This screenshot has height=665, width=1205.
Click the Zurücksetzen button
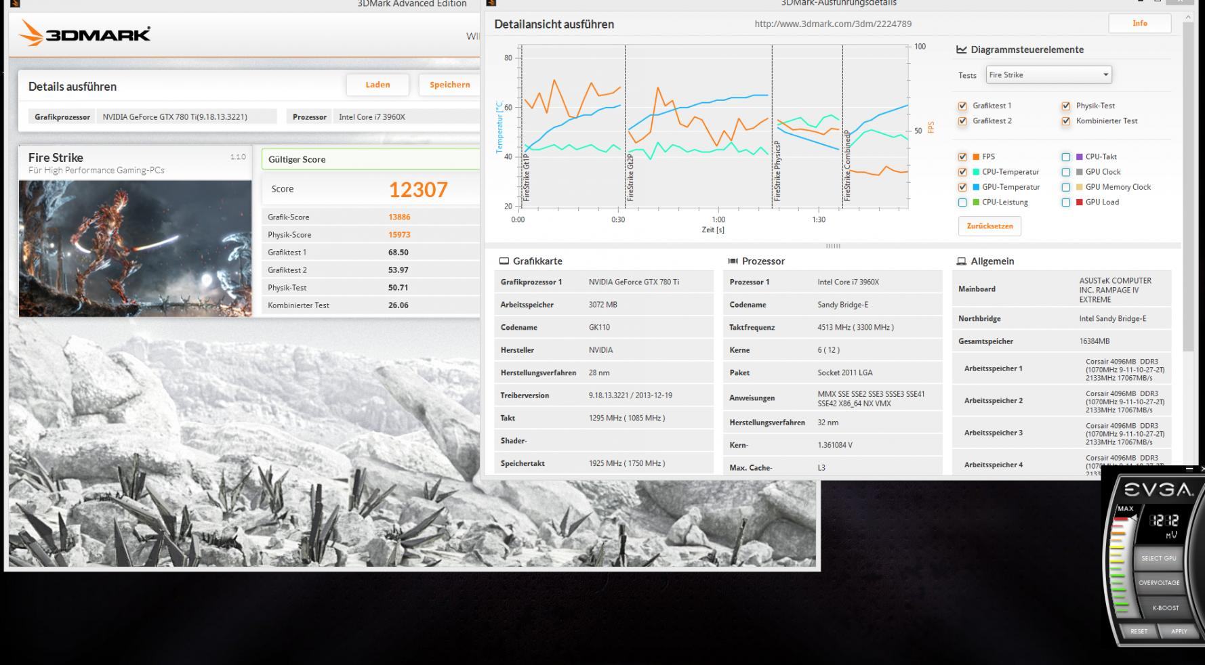pyautogui.click(x=989, y=226)
